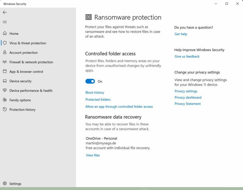This screenshot has height=190, width=243.
Task: Click View files for OneDrive
Action: tap(93, 155)
